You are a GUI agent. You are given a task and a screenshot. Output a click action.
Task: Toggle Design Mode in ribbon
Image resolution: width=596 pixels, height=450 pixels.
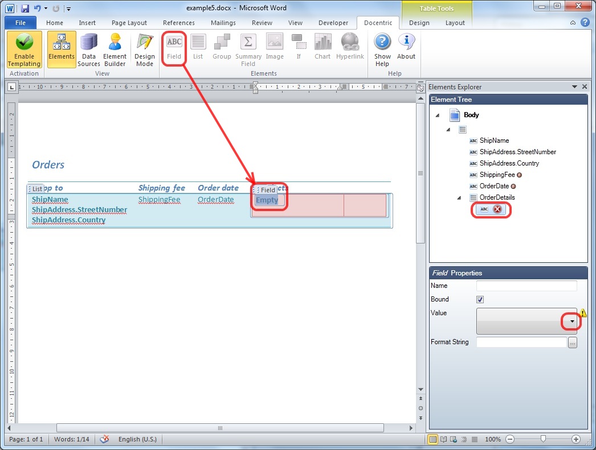coord(144,49)
